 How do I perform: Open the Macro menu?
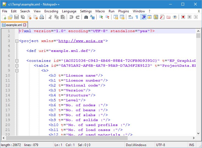[x=100, y=11]
